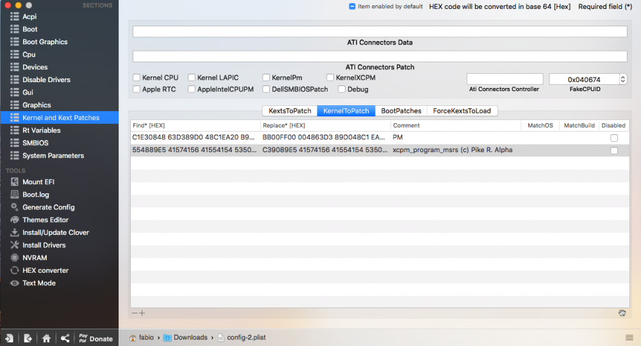Click the export configuration icon at bottom
641x346 pixels.
(x=28, y=338)
